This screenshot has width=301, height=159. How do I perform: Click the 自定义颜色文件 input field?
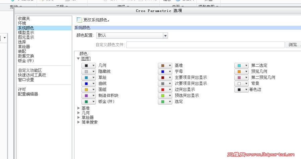[x=205, y=45]
